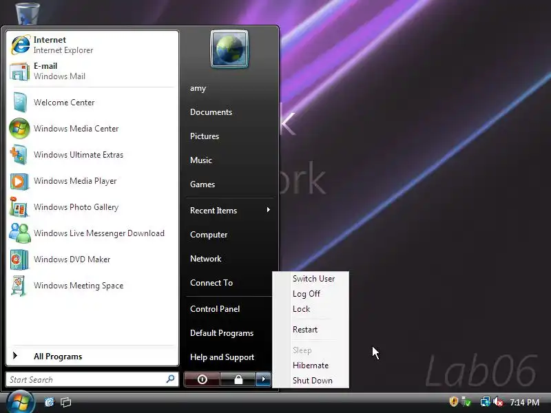Image resolution: width=551 pixels, height=413 pixels.
Task: Select Hibernate in power menu
Action: tap(311, 366)
